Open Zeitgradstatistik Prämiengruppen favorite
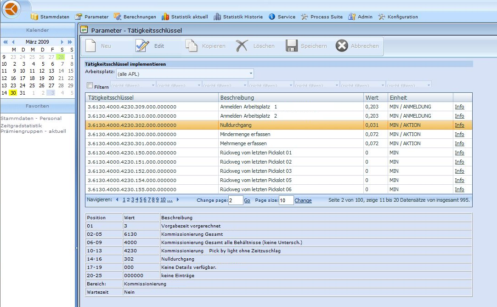This screenshot has height=307, width=497. pos(33,128)
